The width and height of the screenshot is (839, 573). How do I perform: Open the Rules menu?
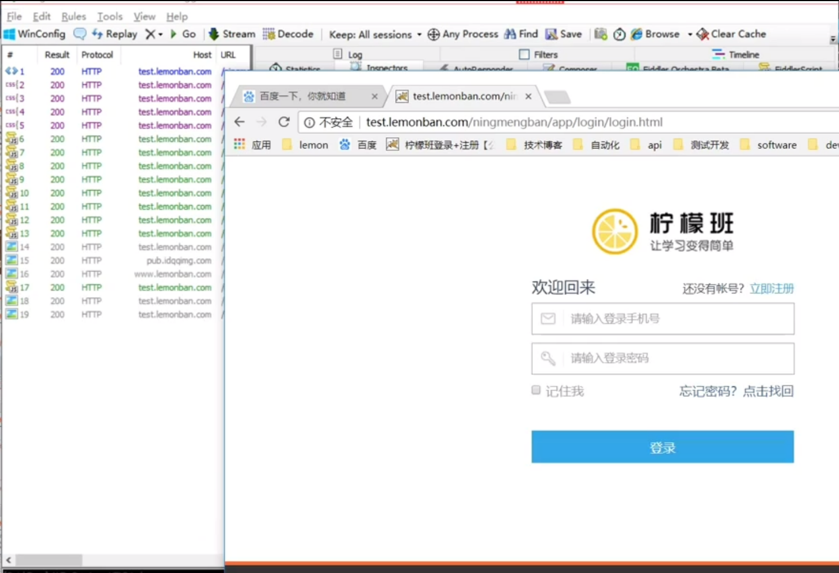pos(74,16)
